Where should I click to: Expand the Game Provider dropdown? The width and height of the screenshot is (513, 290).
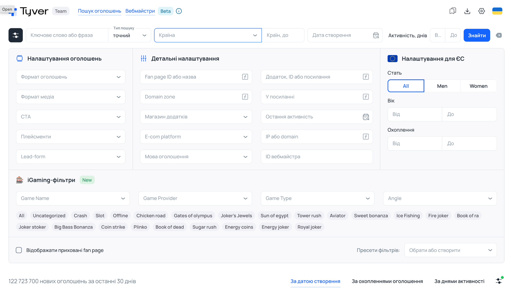click(x=195, y=198)
